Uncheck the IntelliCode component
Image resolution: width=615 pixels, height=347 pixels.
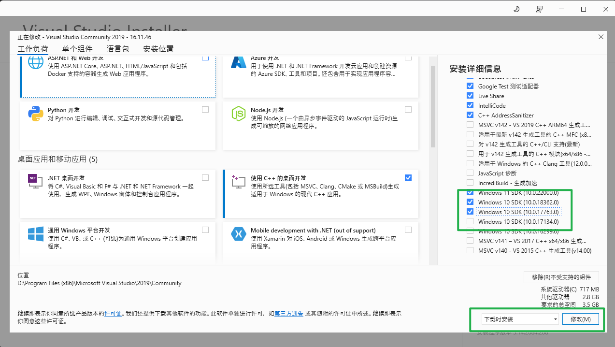tap(470, 105)
